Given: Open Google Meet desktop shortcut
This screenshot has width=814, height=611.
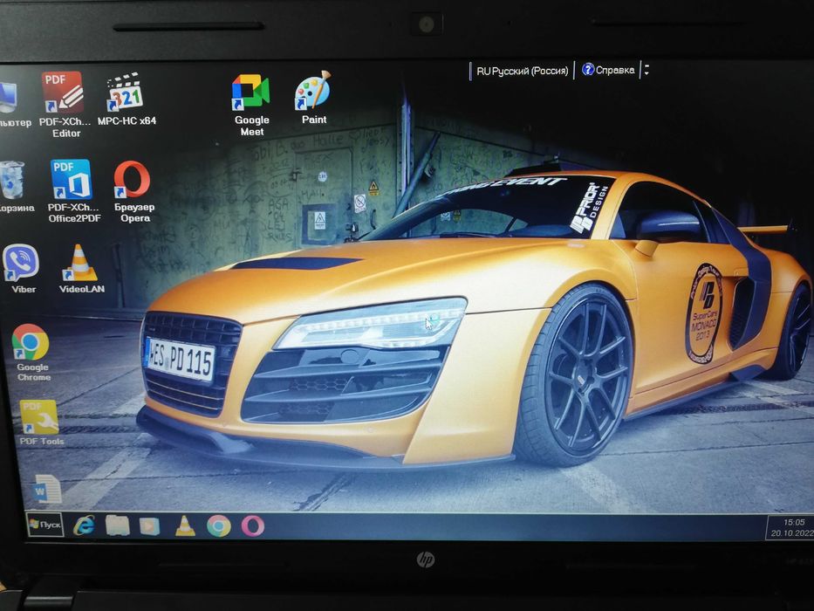Looking at the screenshot, I should [x=252, y=105].
